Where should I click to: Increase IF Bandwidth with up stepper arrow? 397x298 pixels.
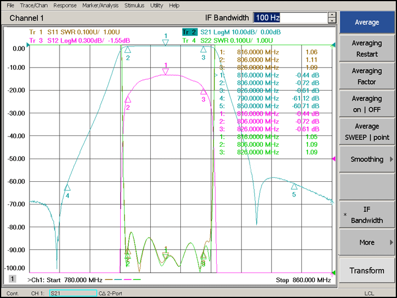(x=332, y=15)
